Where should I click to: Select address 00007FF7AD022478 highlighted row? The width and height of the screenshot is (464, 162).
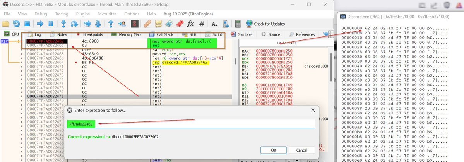click(129, 96)
